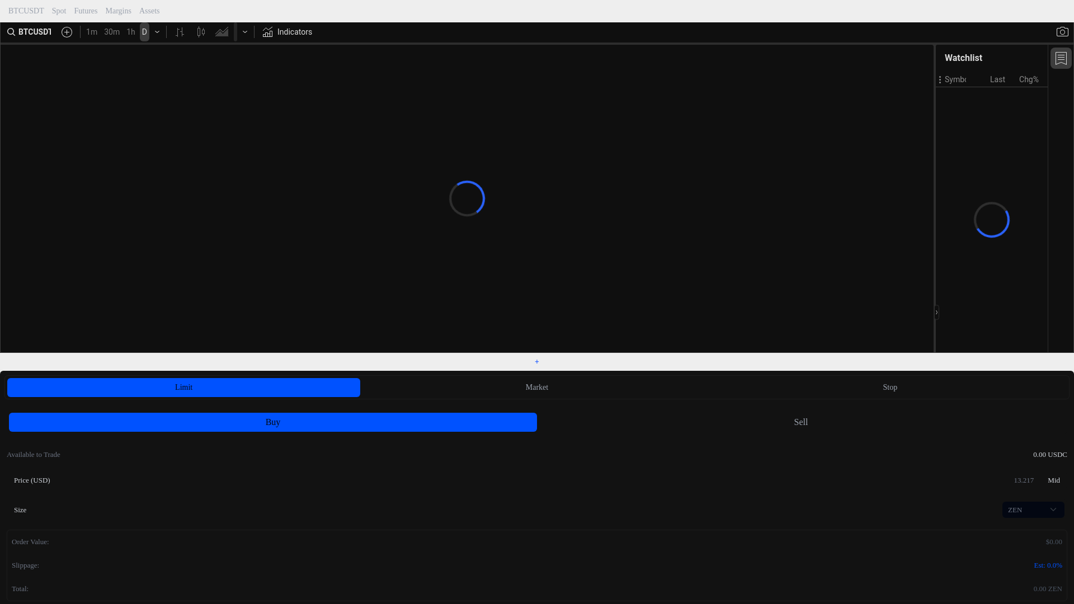
Task: Sort watchlist by Symbol column header
Action: [x=955, y=79]
